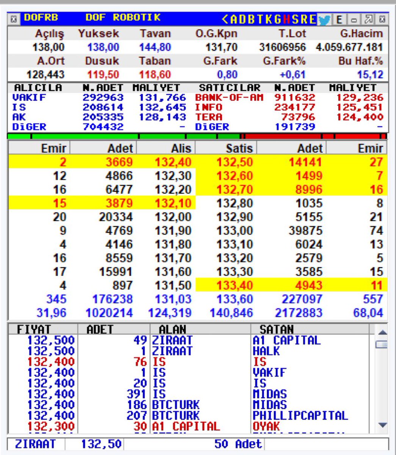Image resolution: width=396 pixels, height=455 pixels.
Task: Select the G.Hacim value 4.059.677.181
Action: [x=349, y=47]
